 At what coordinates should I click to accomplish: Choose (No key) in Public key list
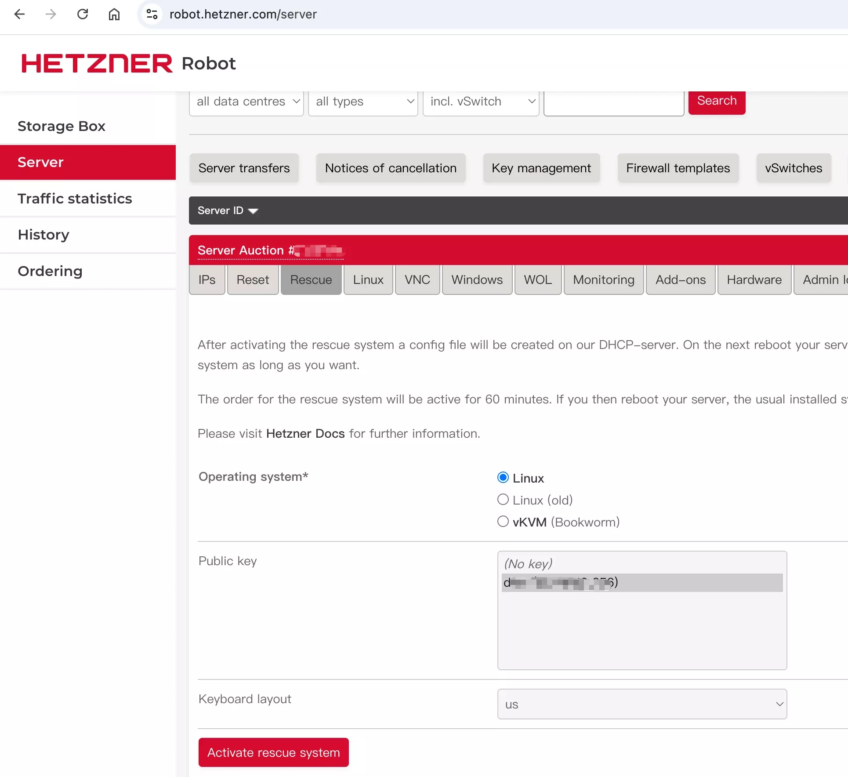click(528, 564)
